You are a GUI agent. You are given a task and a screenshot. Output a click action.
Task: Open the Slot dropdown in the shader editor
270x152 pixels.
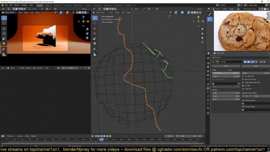point(50,68)
